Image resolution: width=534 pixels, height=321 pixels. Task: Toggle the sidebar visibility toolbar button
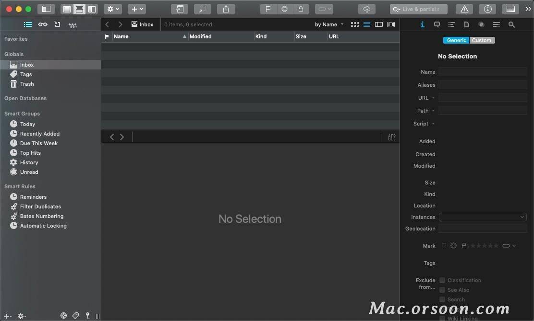(x=46, y=9)
